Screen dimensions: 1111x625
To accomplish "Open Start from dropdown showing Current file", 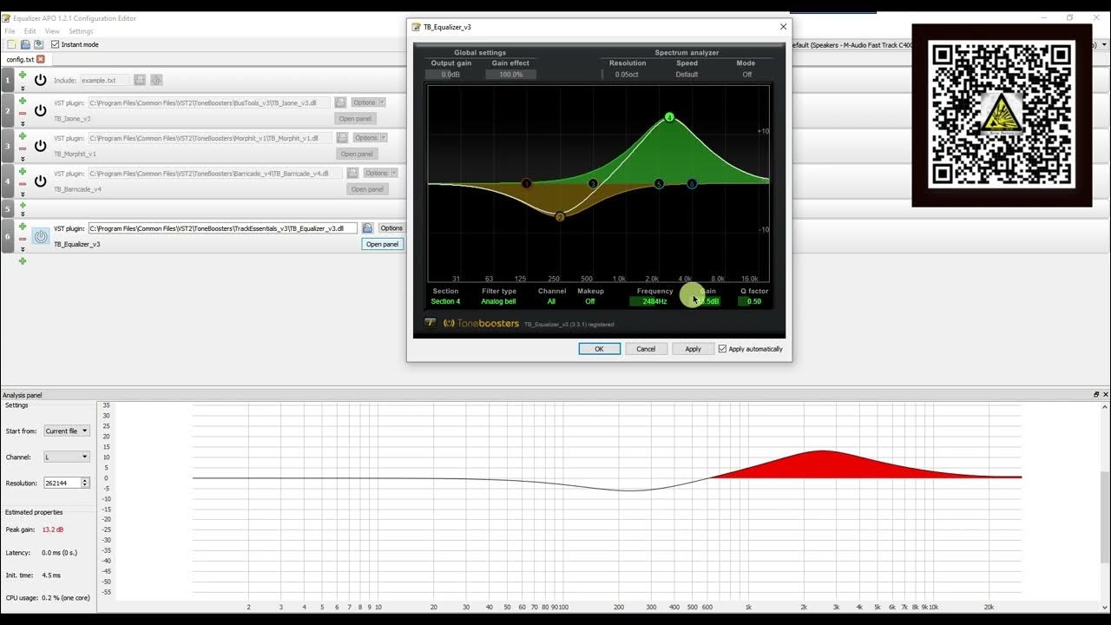I will [67, 431].
